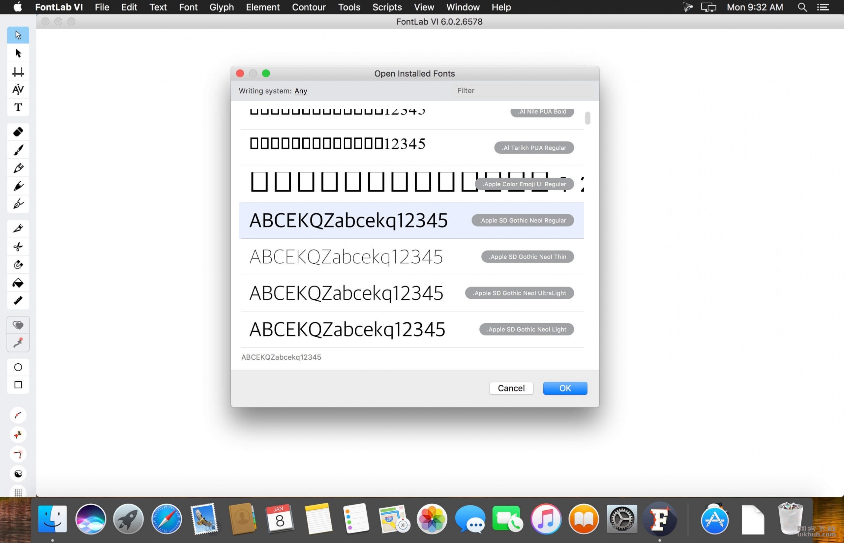
Task: Select the Element (solid arrow) tool
Action: pyautogui.click(x=18, y=53)
